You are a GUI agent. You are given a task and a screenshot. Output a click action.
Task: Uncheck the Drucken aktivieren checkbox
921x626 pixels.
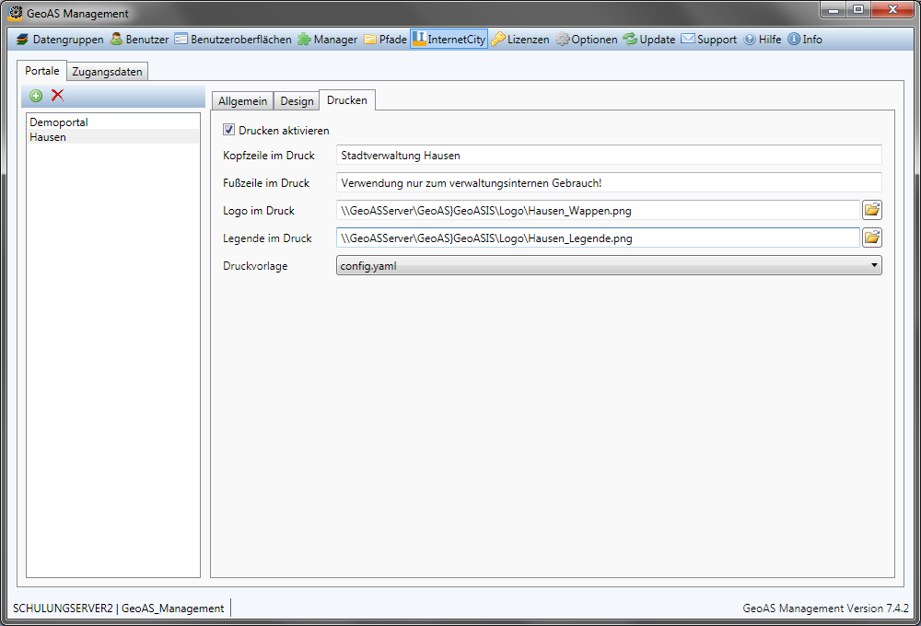click(x=229, y=130)
